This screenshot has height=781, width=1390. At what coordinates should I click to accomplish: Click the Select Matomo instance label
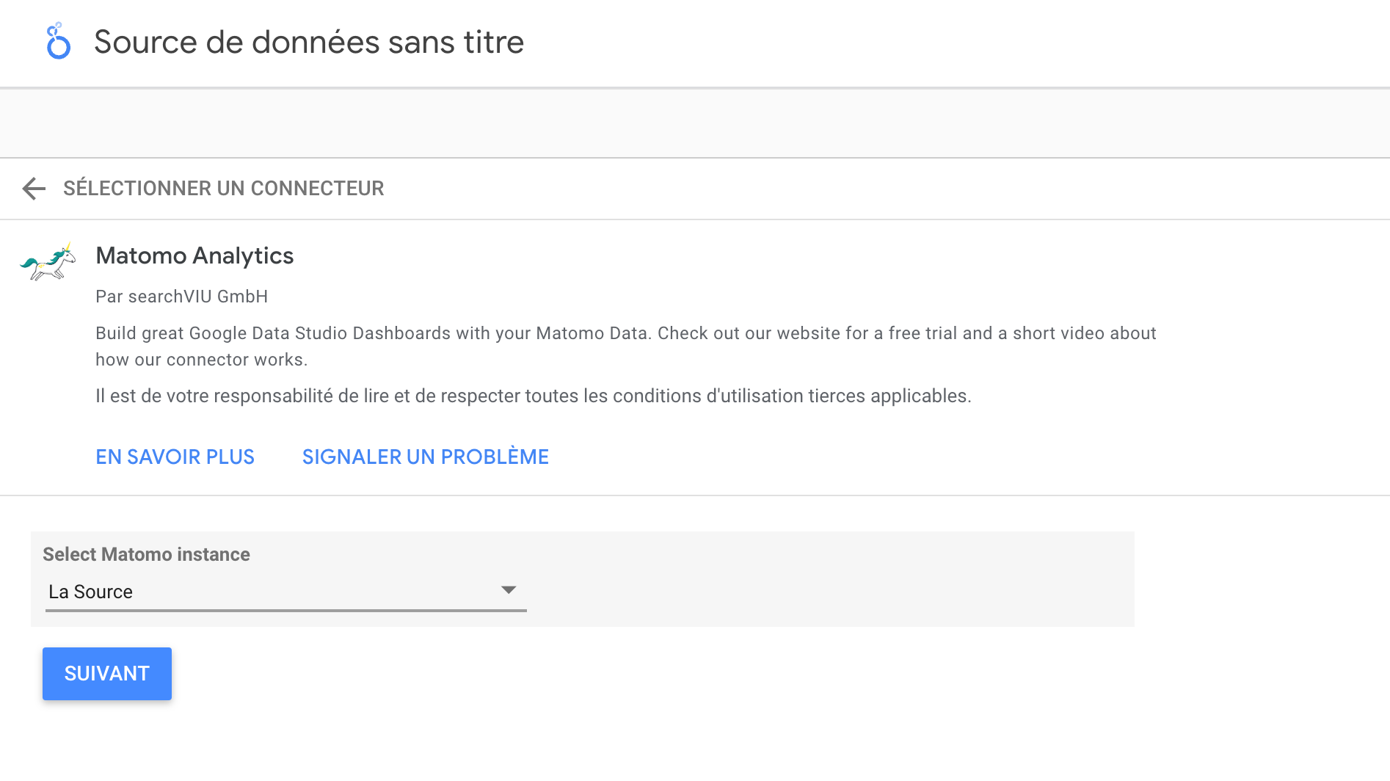pos(146,554)
